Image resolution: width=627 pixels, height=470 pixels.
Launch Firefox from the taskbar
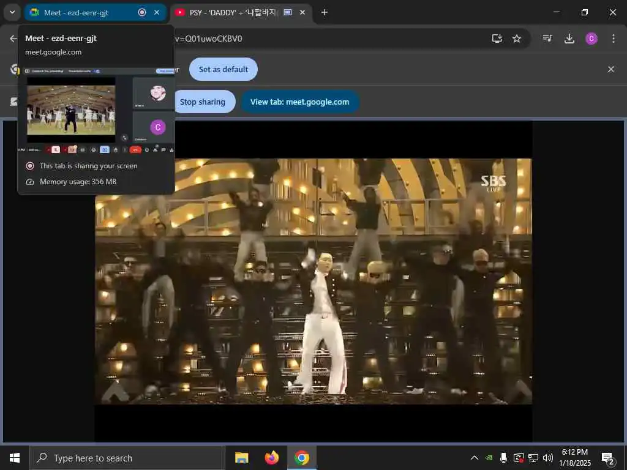click(271, 458)
